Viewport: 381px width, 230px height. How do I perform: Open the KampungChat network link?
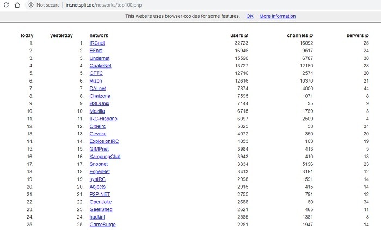pos(105,157)
